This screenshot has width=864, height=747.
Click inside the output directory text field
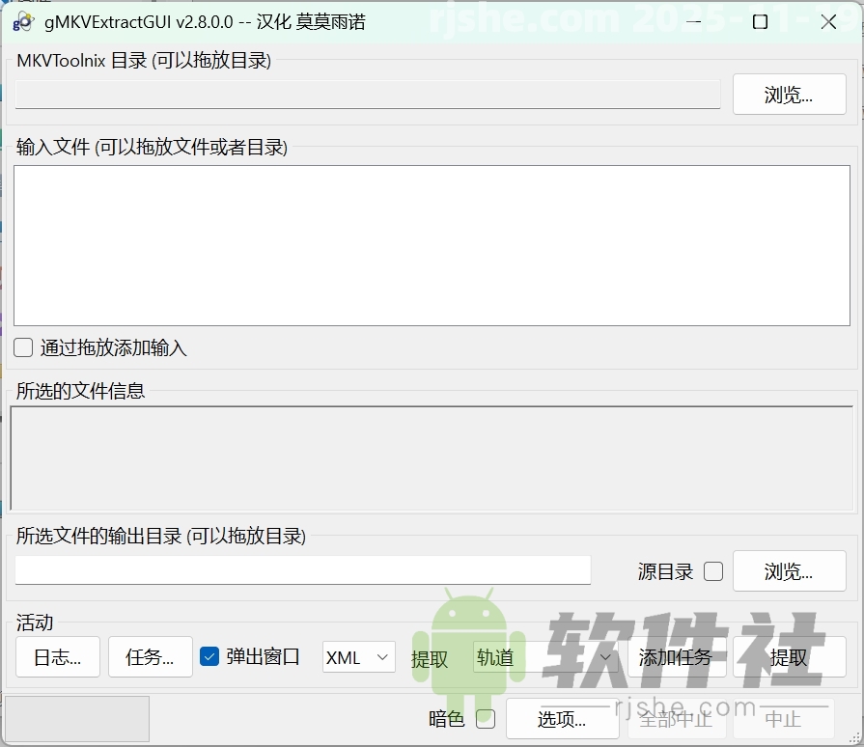tap(302, 570)
